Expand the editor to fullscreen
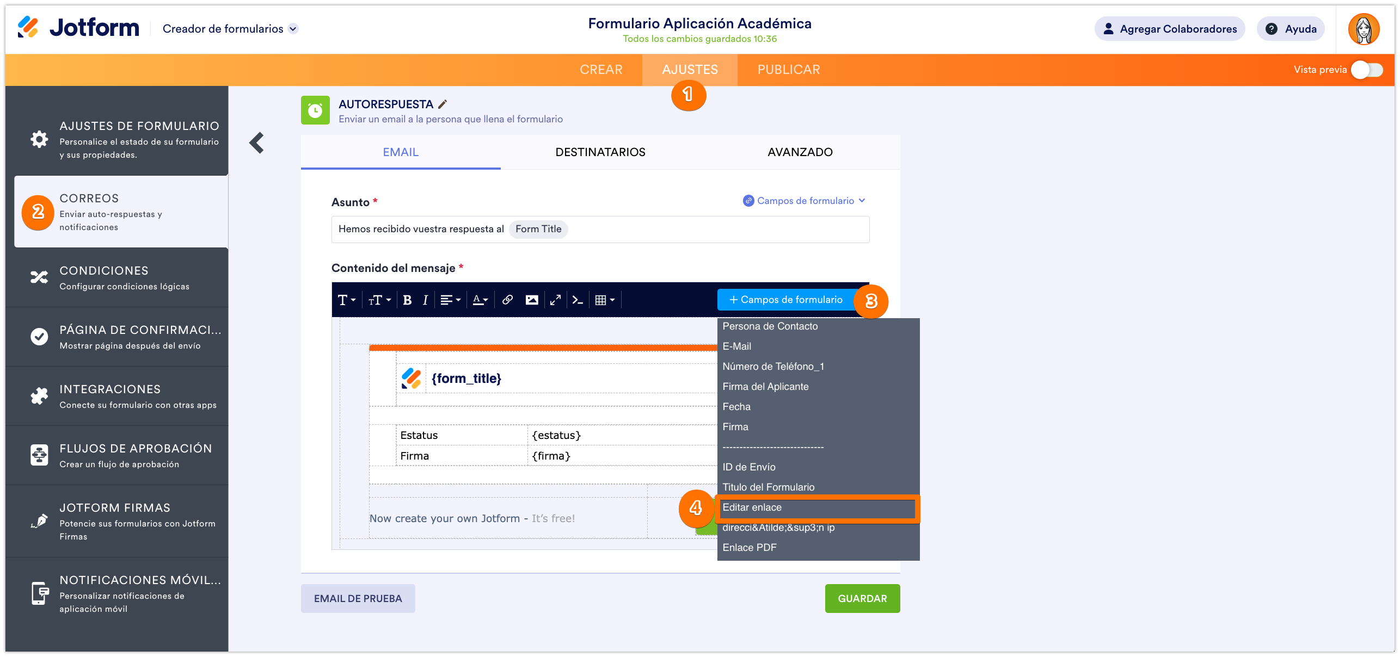1400x657 pixels. pos(555,300)
